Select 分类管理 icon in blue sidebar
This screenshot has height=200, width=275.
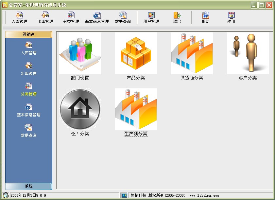point(28,86)
